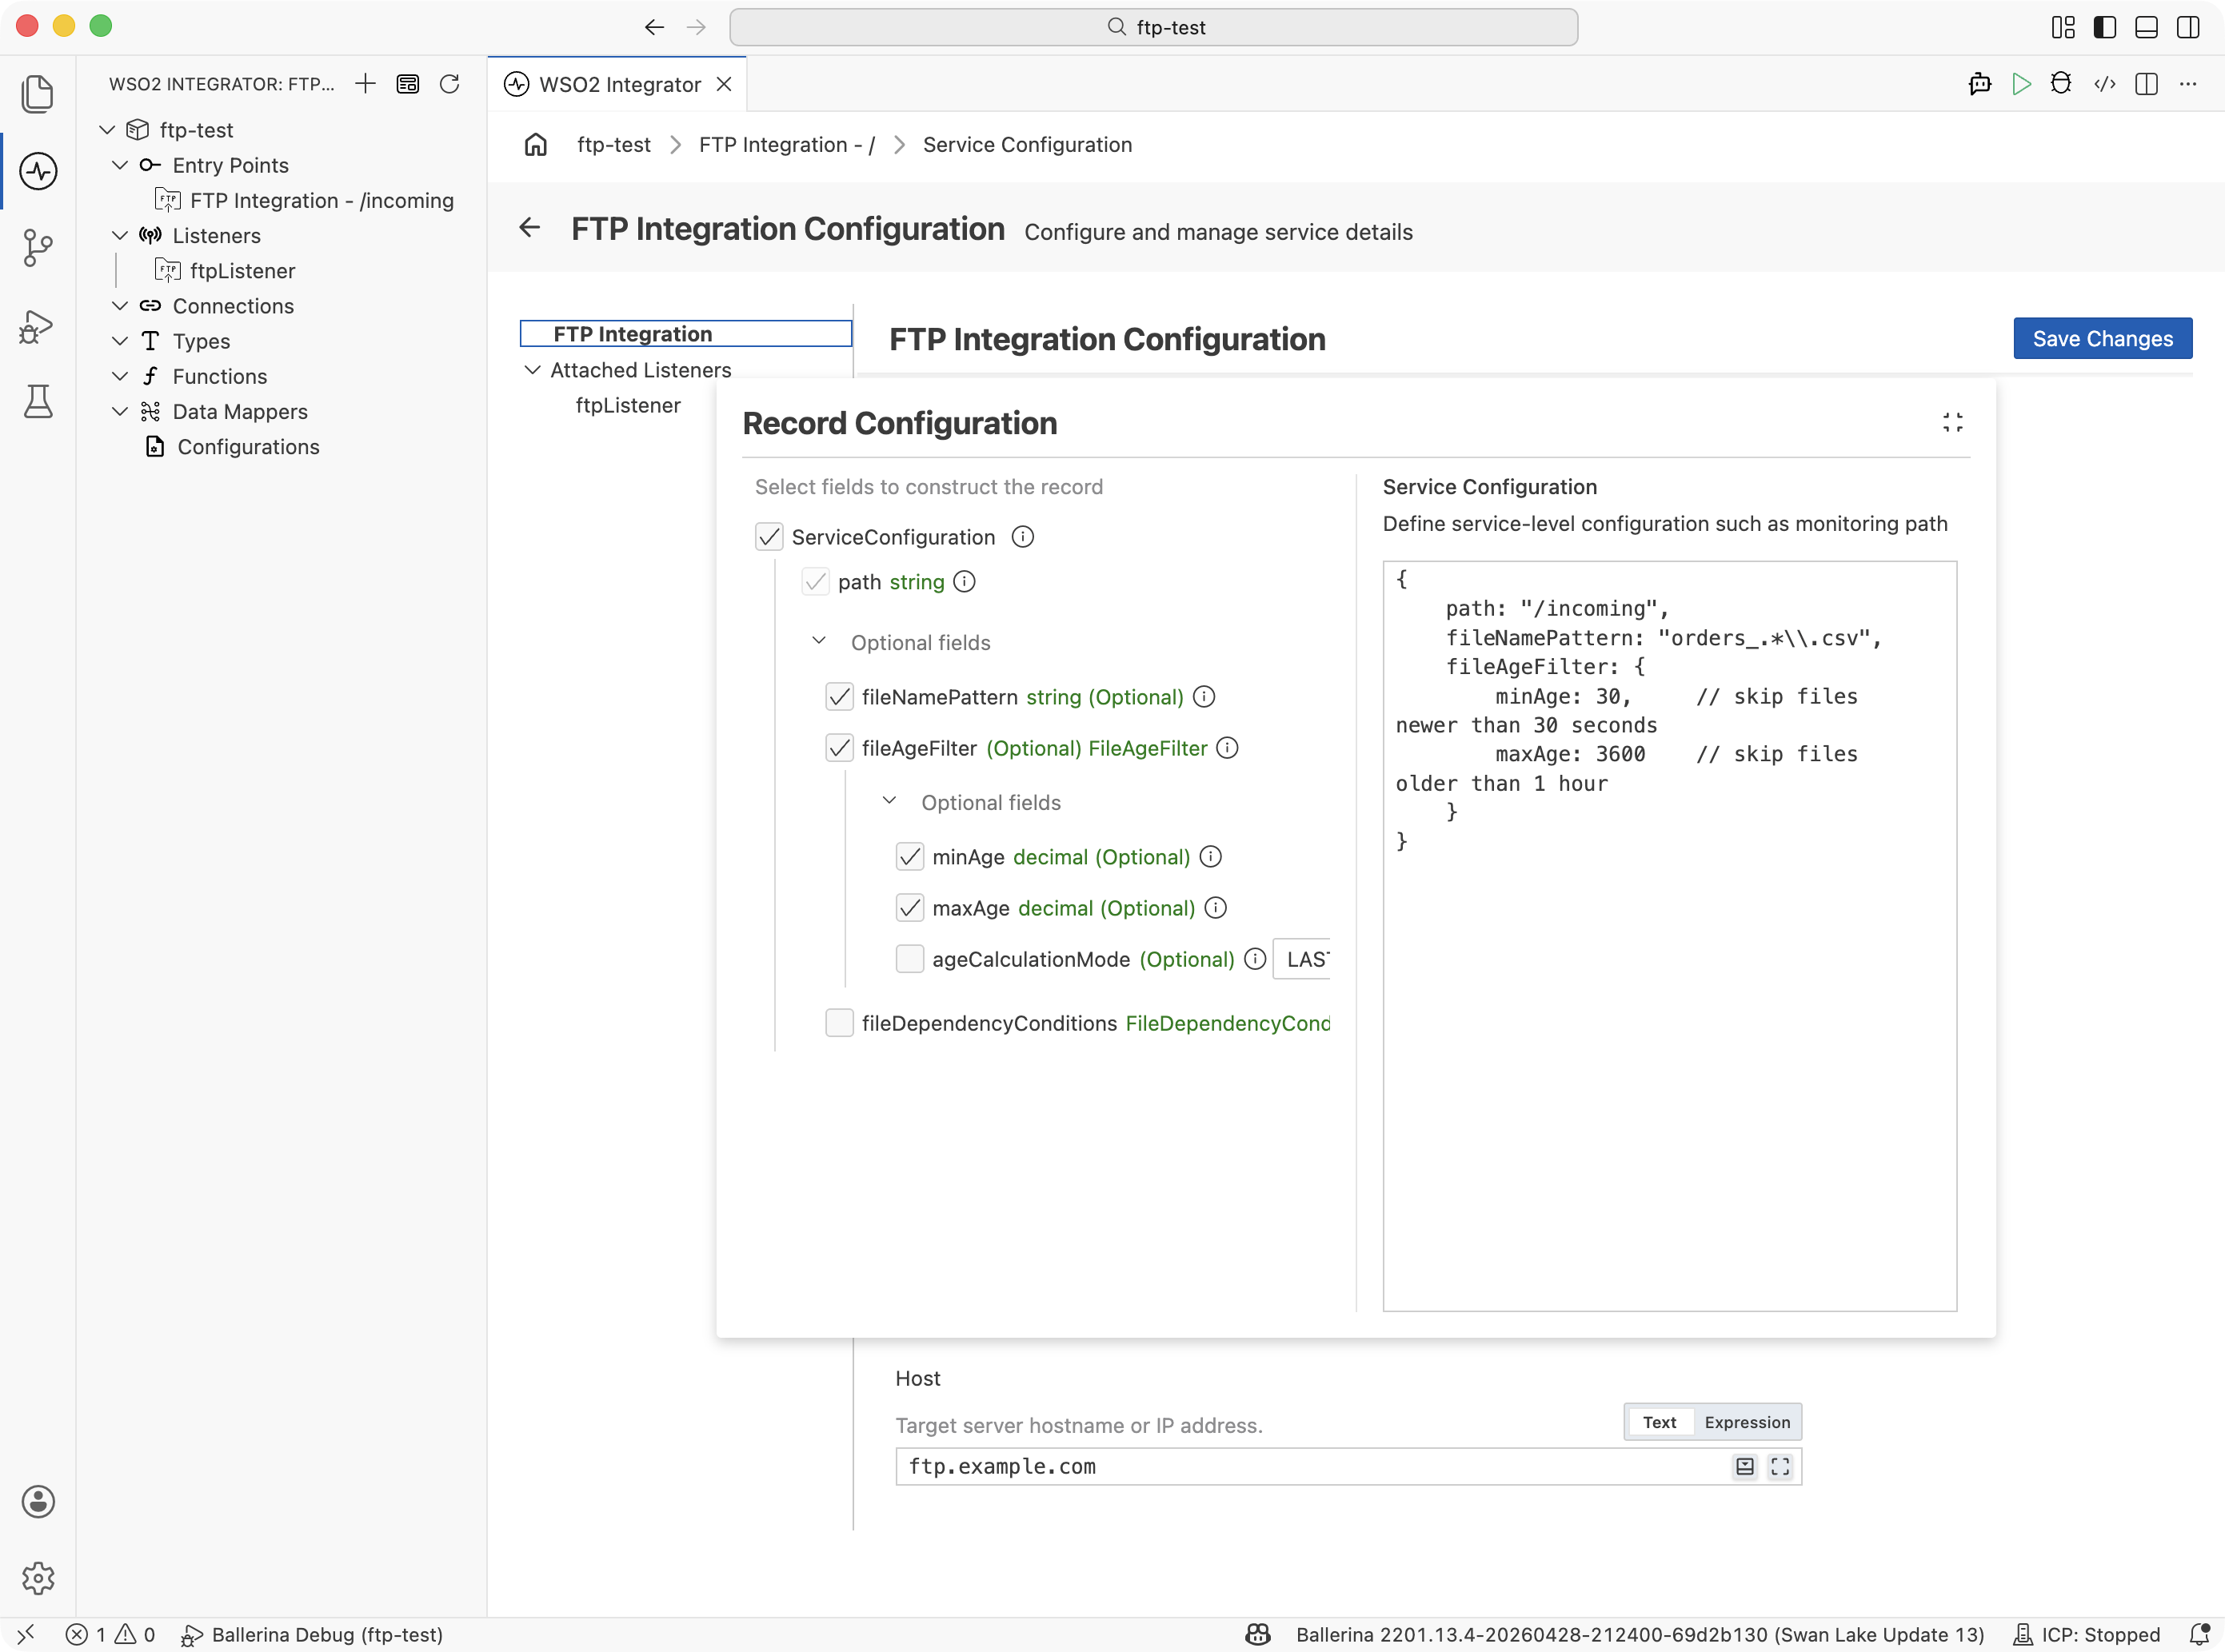Open the WSO2 Integrator activity bar icon
The width and height of the screenshot is (2225, 1652).
coord(38,171)
